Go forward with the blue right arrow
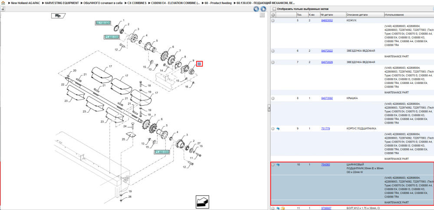Viewport: 434px width, 210px height. pyautogui.click(x=263, y=9)
